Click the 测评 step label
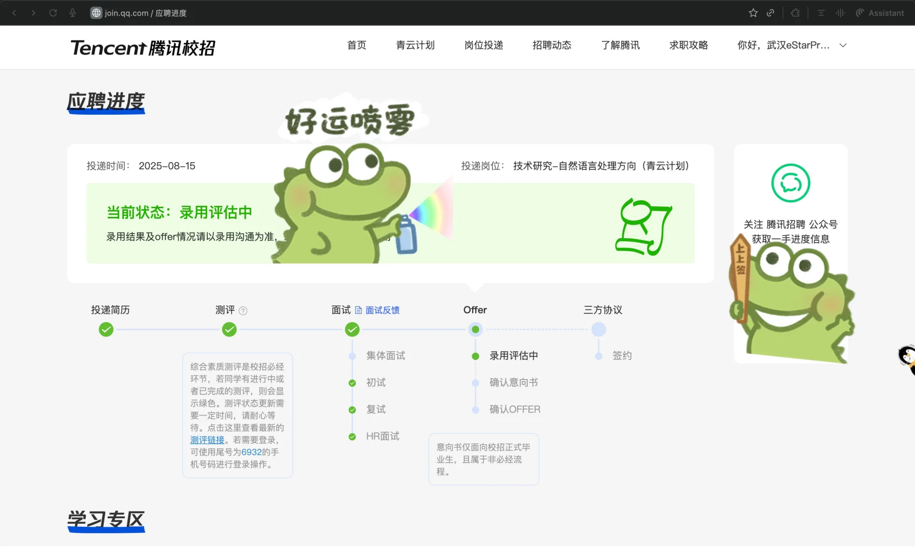The image size is (915, 546). [x=225, y=310]
